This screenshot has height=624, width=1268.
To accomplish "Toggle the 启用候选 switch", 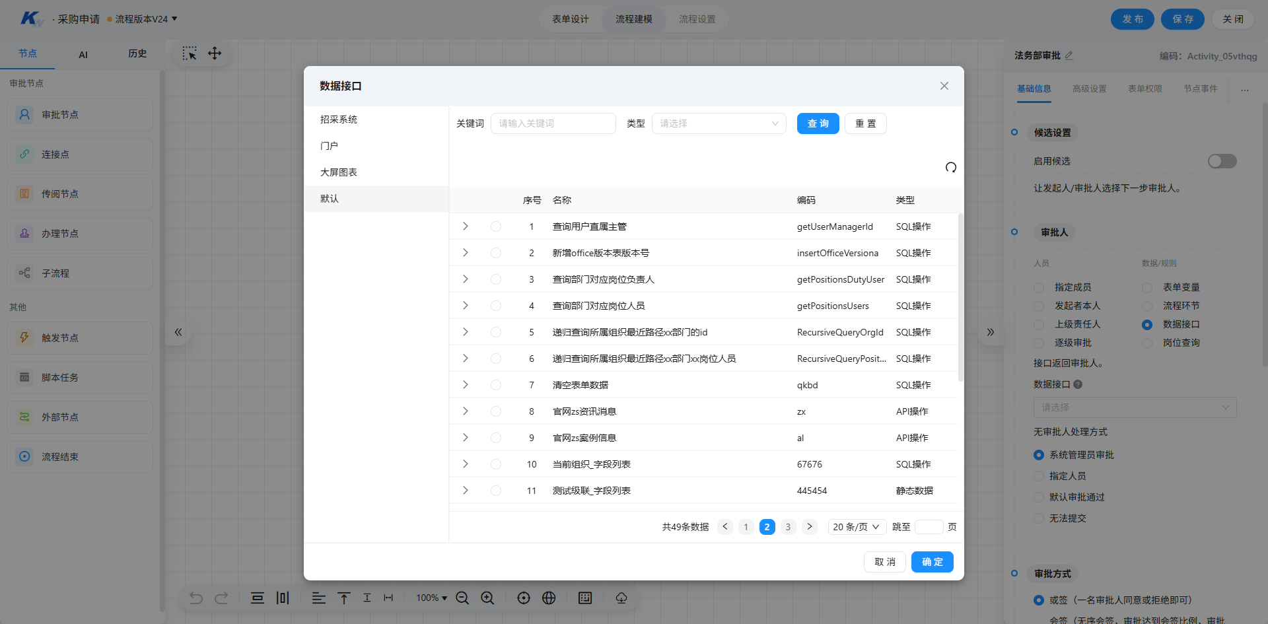I will (x=1222, y=161).
